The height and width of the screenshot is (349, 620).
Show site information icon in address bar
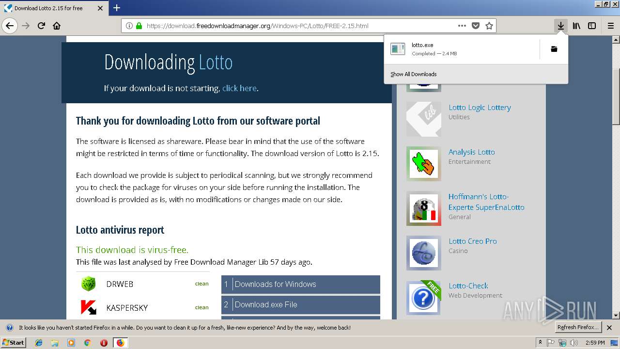point(129,26)
